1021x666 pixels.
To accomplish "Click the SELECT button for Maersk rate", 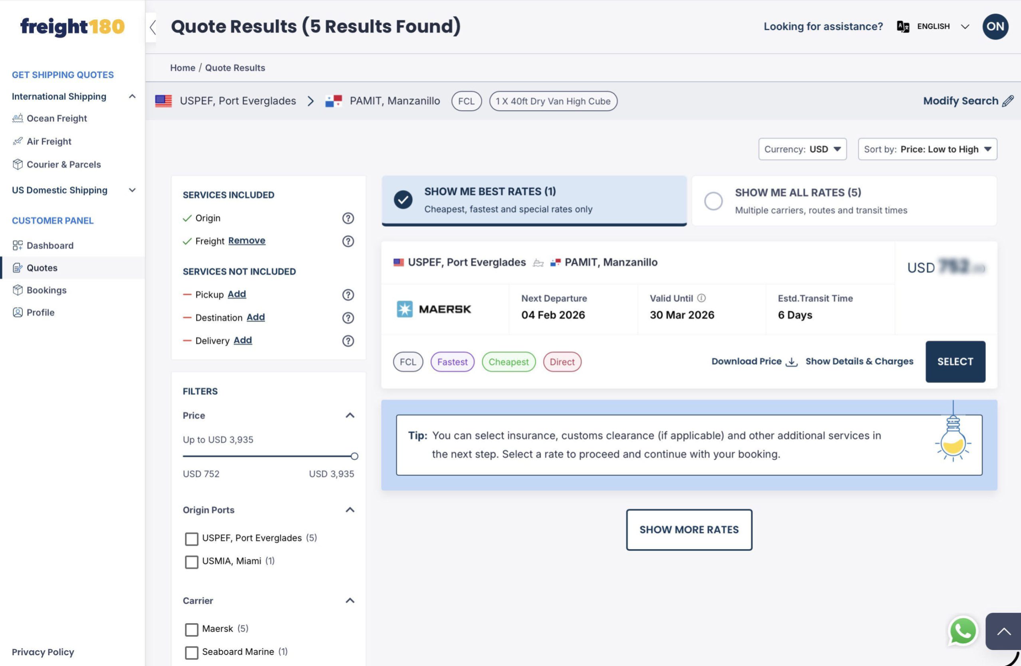I will (955, 362).
